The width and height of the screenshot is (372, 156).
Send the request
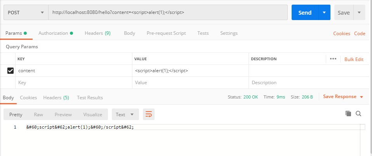305,12
